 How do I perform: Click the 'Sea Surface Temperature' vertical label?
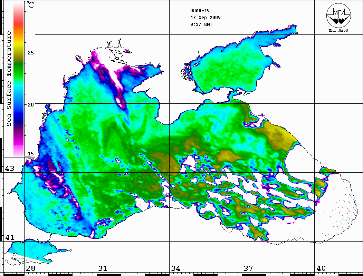point(9,79)
